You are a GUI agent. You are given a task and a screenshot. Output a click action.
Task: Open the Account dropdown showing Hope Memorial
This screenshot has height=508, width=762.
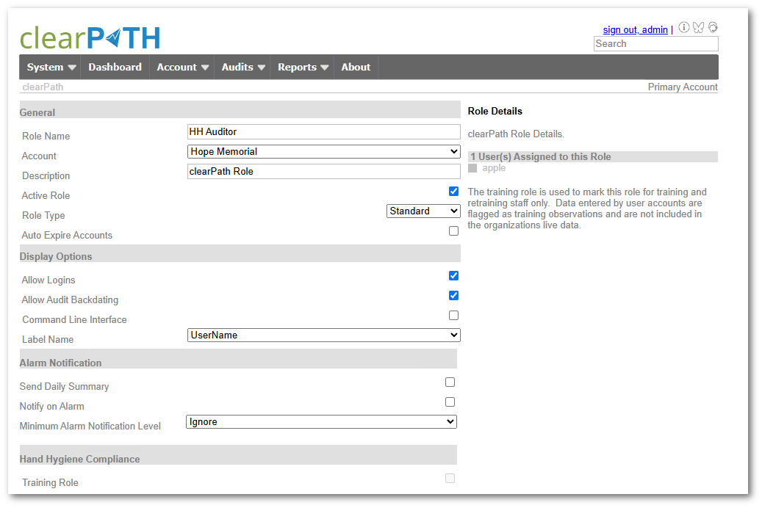[323, 151]
